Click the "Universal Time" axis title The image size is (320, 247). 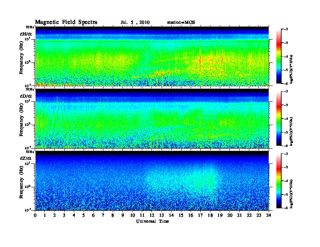pyautogui.click(x=152, y=221)
